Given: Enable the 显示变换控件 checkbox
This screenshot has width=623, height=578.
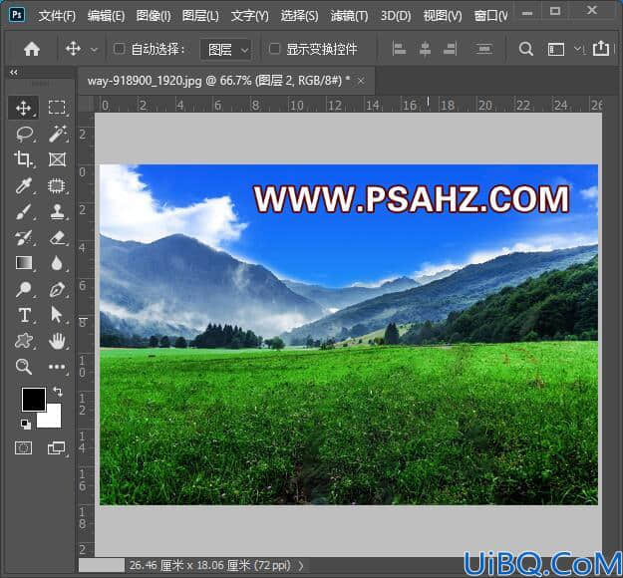Looking at the screenshot, I should [x=274, y=49].
